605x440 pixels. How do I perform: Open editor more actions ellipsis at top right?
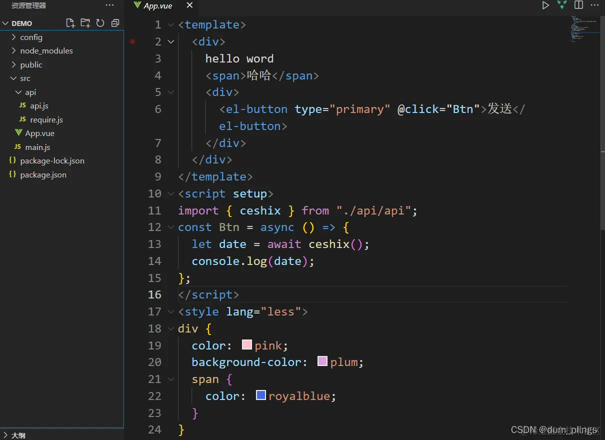tap(595, 5)
